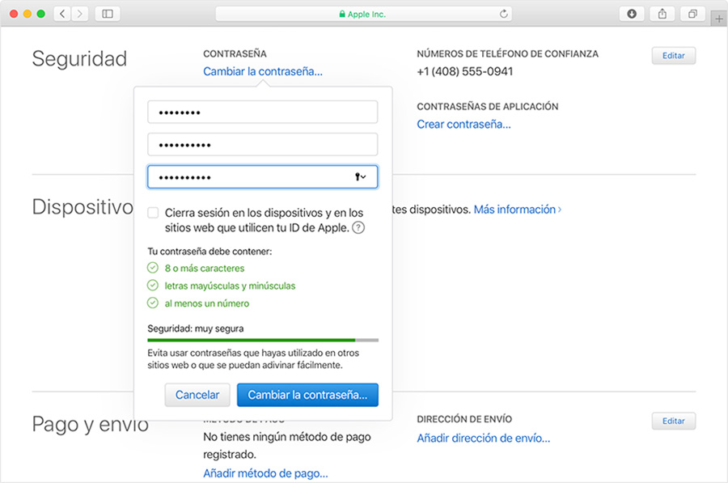728x483 pixels.
Task: Open the Safari sidebar icon
Action: pyautogui.click(x=107, y=14)
